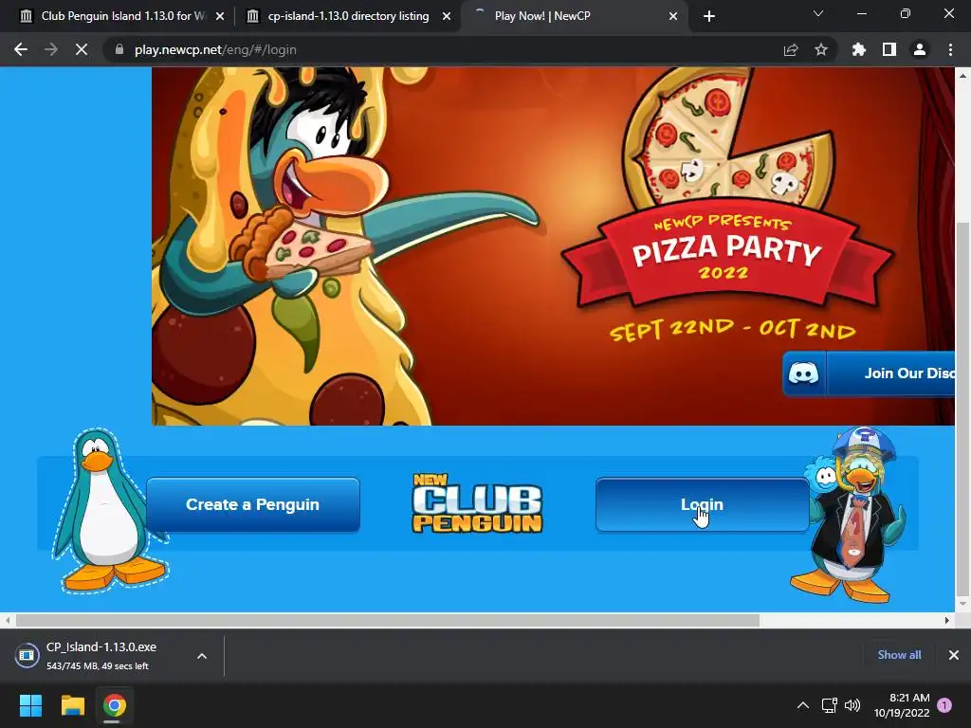Click the horizontal scrollbar thumb
The image size is (971, 728).
(x=388, y=620)
